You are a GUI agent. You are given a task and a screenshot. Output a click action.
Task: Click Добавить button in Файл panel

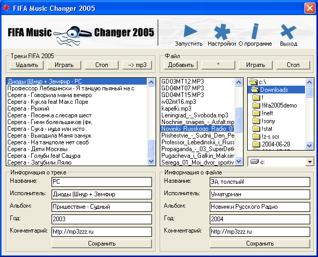(x=181, y=65)
